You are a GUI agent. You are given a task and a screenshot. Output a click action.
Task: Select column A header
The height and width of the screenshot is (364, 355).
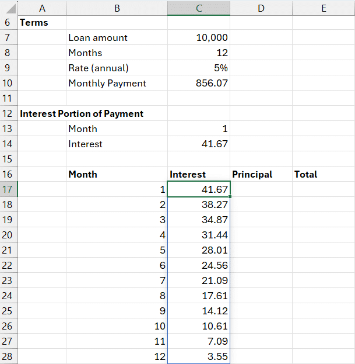coord(42,8)
